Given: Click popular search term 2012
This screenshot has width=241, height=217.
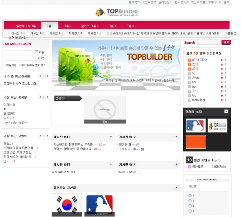Looking at the screenshot, I should pyautogui.click(x=195, y=69).
